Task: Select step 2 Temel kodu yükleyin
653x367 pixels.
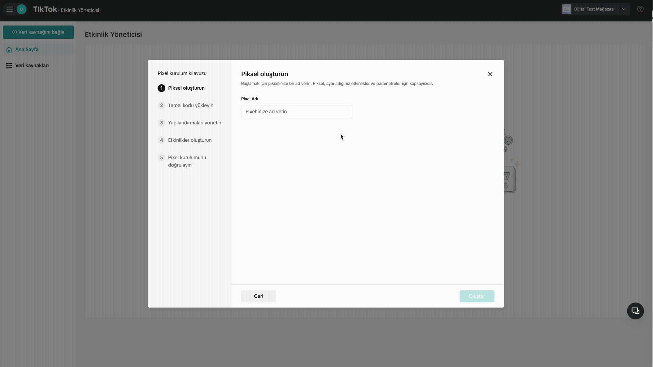Action: click(190, 105)
